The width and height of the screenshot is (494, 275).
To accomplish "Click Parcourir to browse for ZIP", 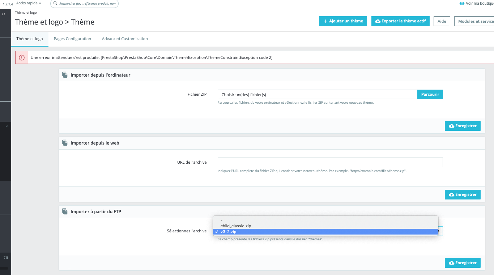I will 430,94.
